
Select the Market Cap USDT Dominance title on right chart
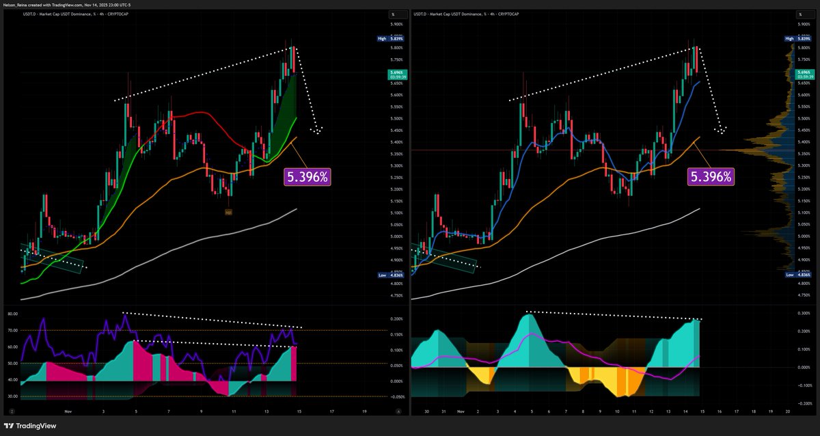pos(454,13)
